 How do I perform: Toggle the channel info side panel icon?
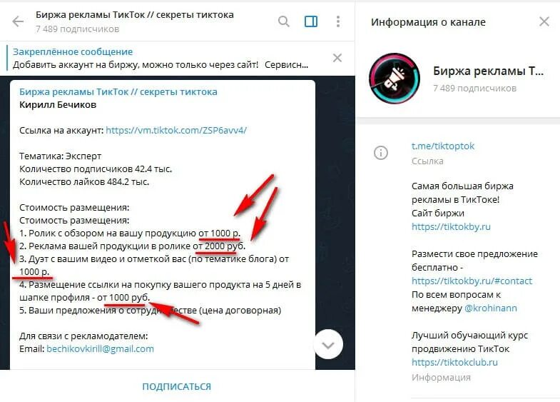pyautogui.click(x=311, y=21)
